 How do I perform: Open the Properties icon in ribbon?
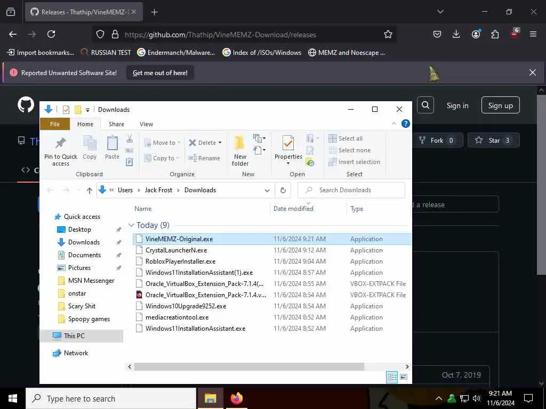(288, 143)
